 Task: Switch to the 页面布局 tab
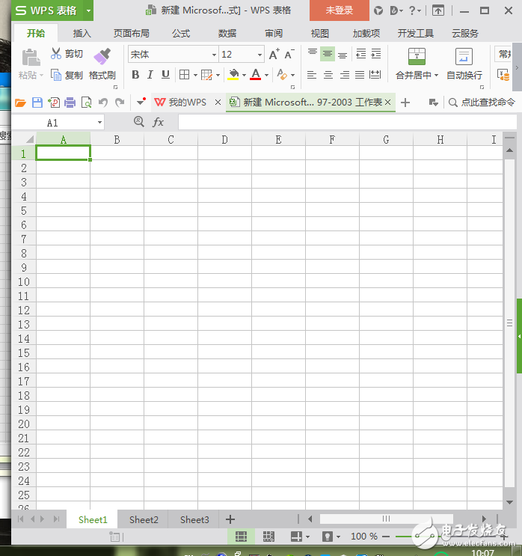coord(131,34)
